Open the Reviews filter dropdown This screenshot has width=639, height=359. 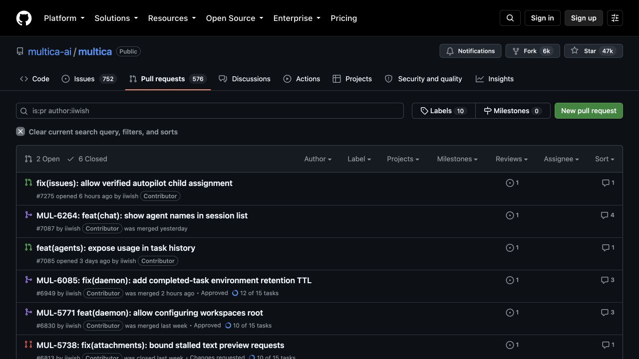coord(512,159)
